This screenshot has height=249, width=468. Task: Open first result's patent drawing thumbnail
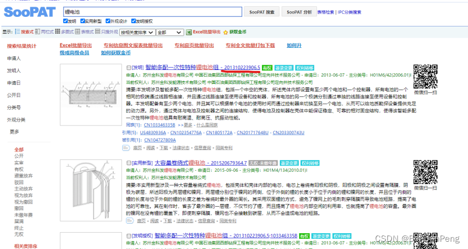(x=91, y=95)
